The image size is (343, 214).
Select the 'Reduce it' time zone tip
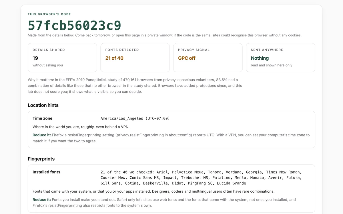pos(171,138)
